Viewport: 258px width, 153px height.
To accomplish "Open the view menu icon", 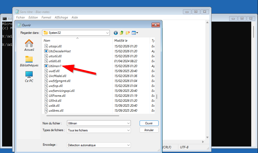I will [135, 33].
